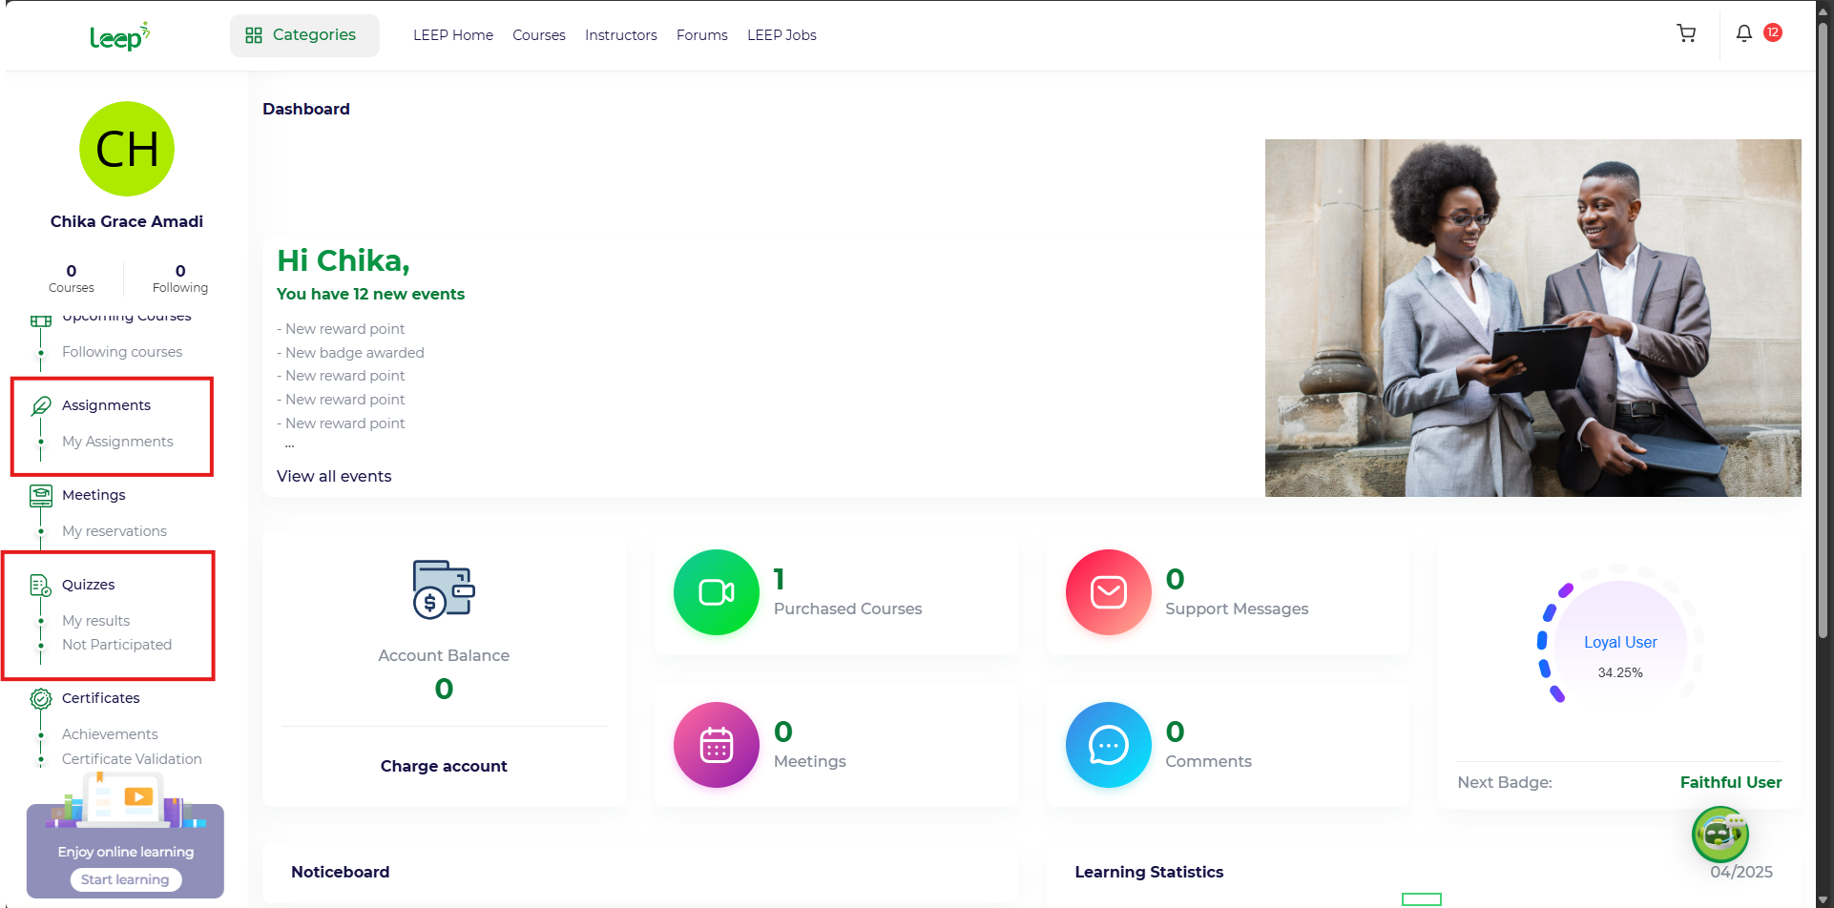Click the Loyal User badge progress circle
The width and height of the screenshot is (1834, 908).
tap(1619, 641)
